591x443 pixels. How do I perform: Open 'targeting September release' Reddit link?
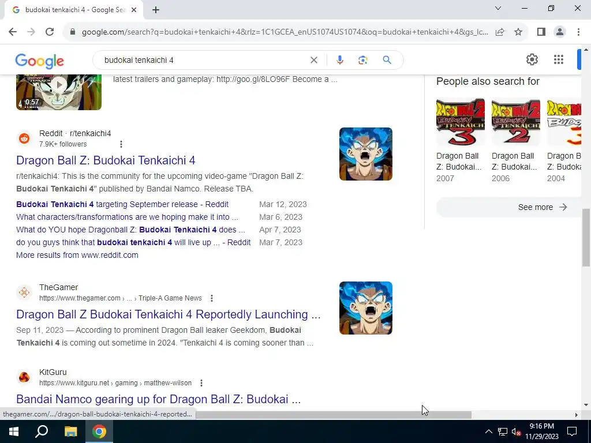122,205
